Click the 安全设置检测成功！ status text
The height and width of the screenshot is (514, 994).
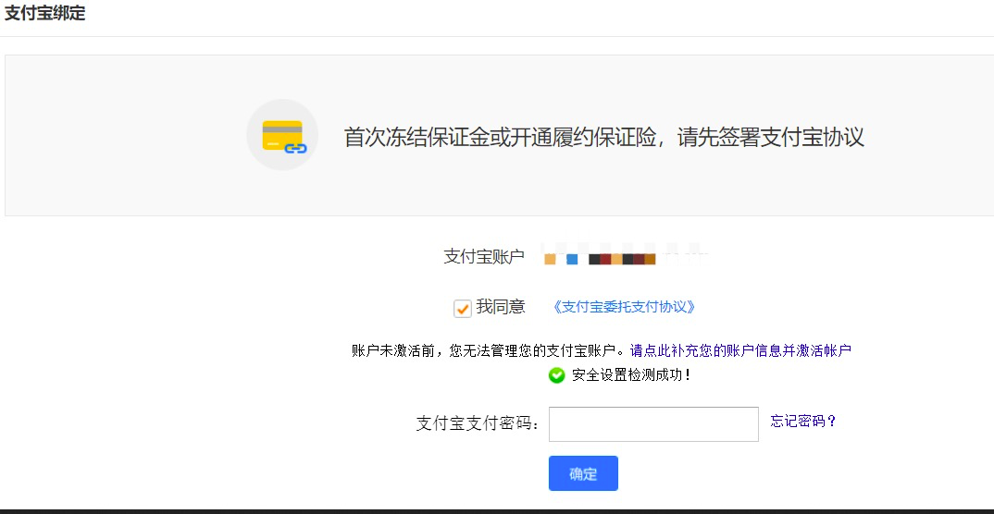point(631,375)
